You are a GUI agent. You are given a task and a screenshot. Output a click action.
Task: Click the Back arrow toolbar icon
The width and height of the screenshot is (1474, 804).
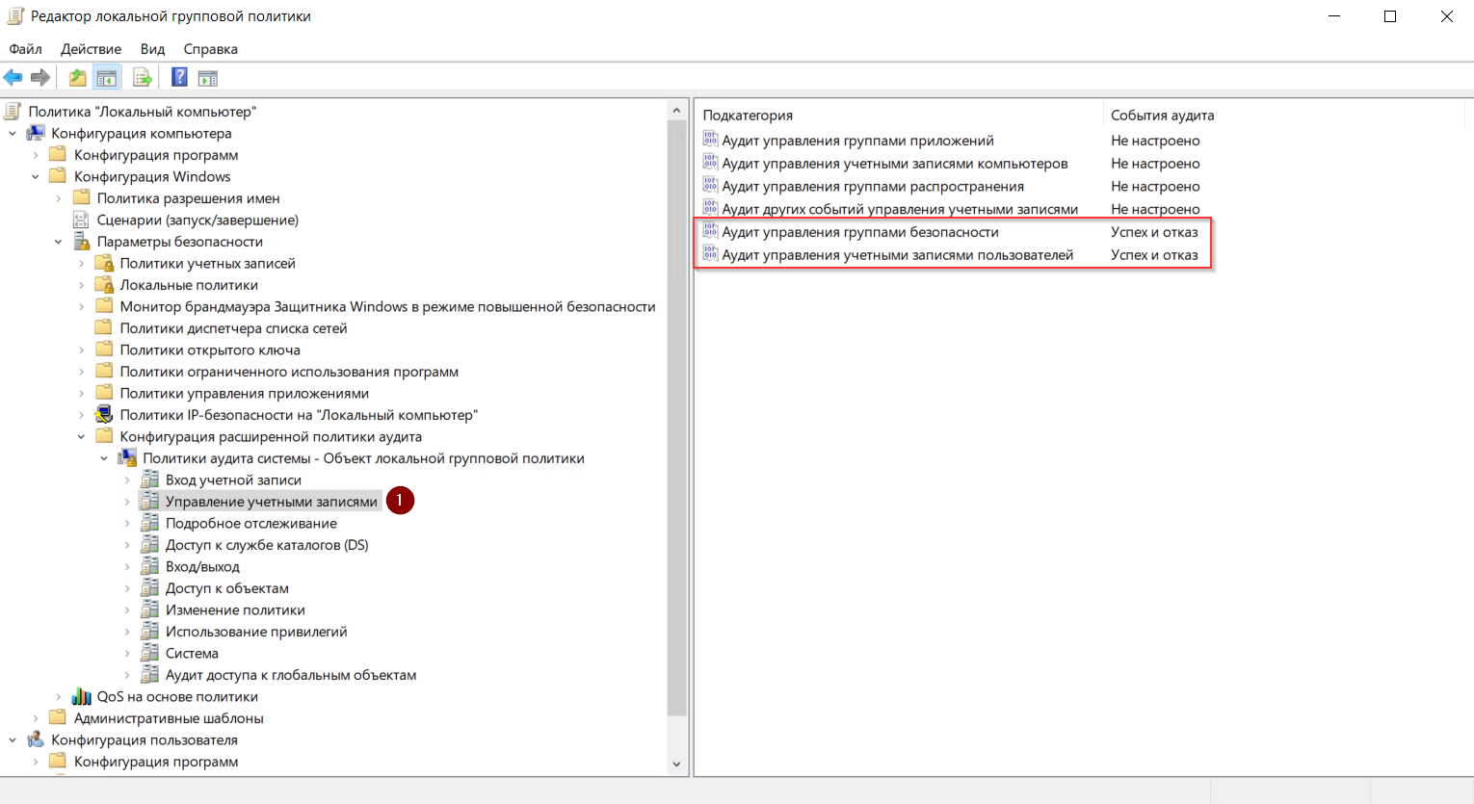[13, 78]
